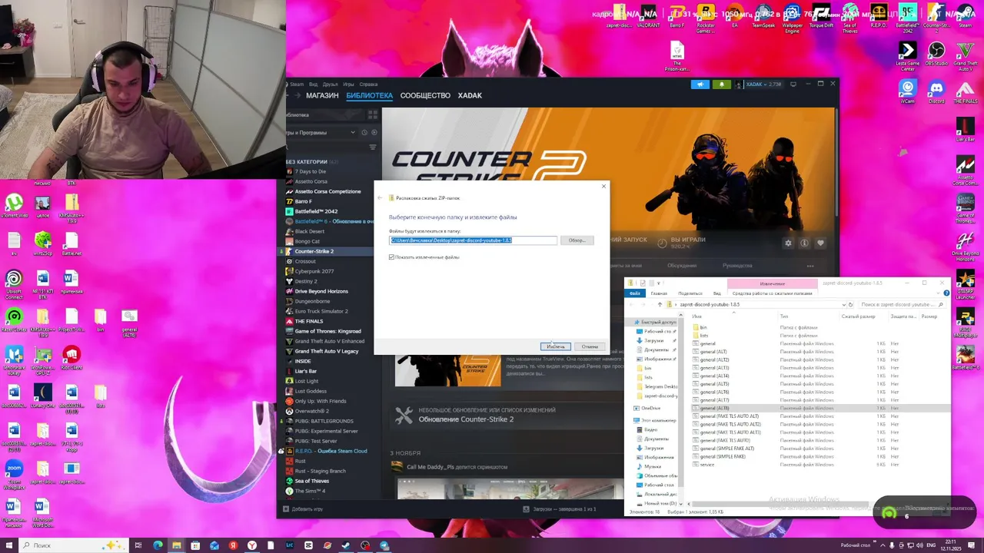
Task: Click the destination folder path field
Action: click(x=473, y=240)
